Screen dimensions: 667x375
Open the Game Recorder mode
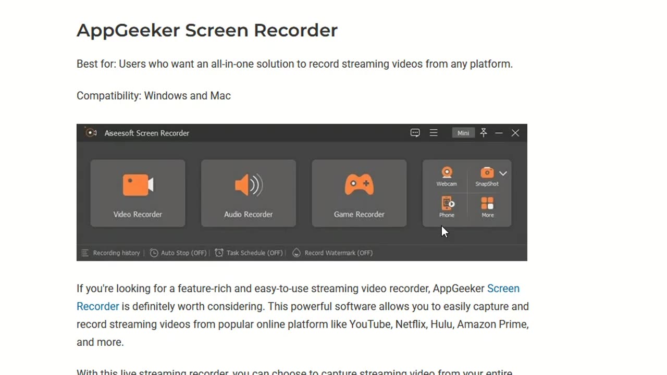click(x=359, y=193)
